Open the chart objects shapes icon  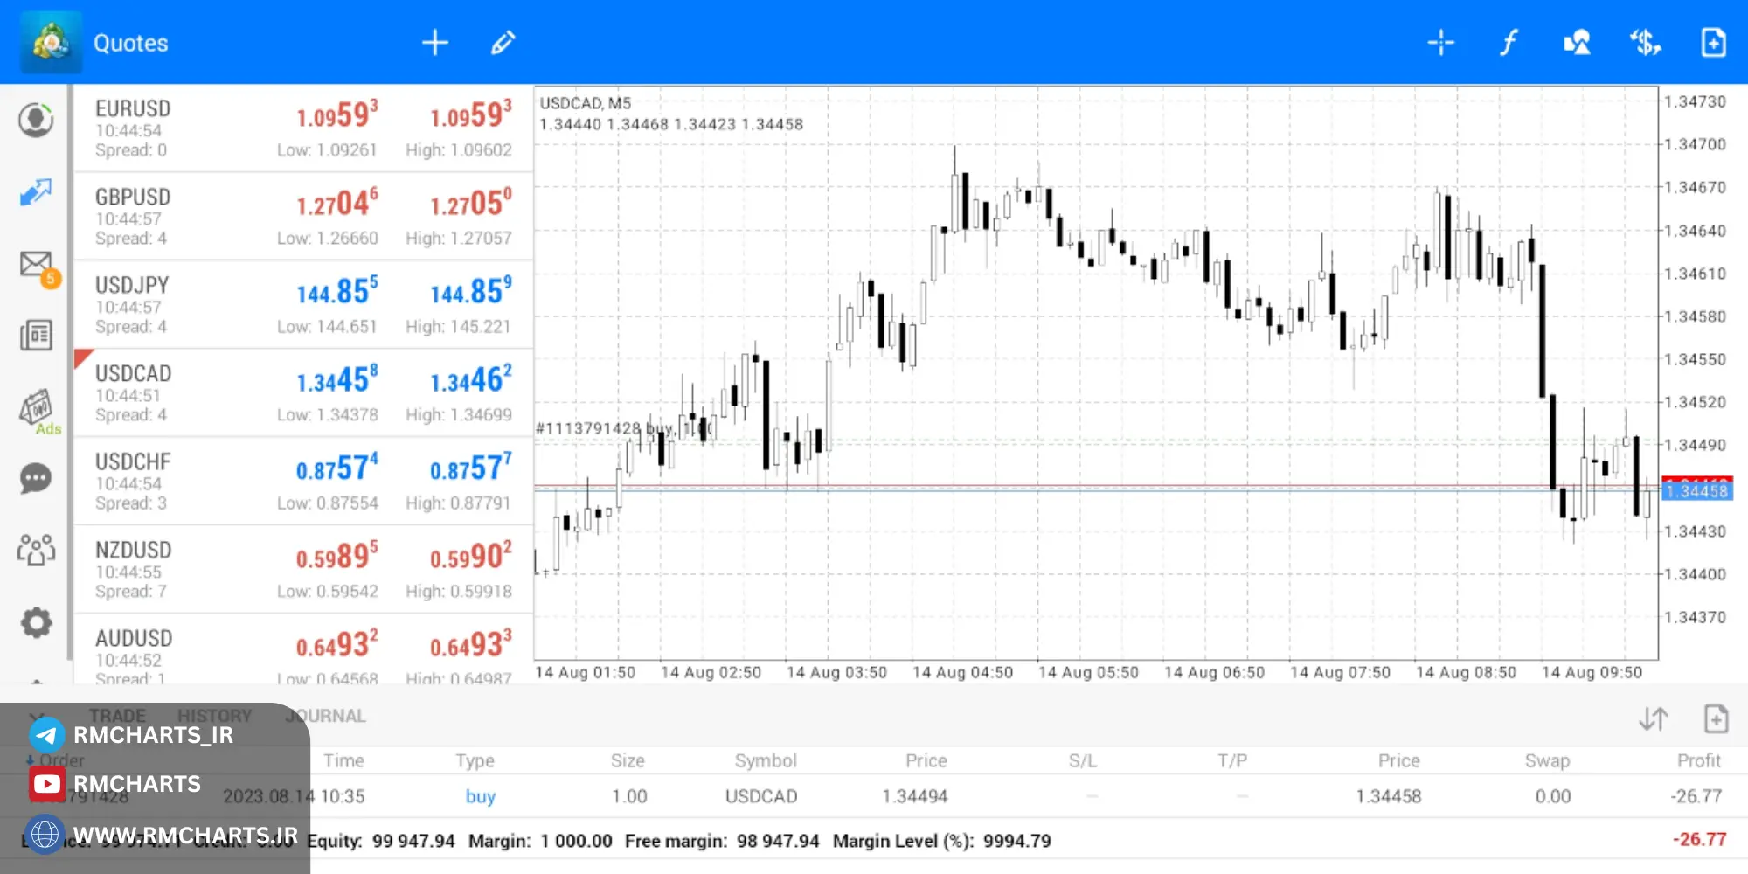1577,42
